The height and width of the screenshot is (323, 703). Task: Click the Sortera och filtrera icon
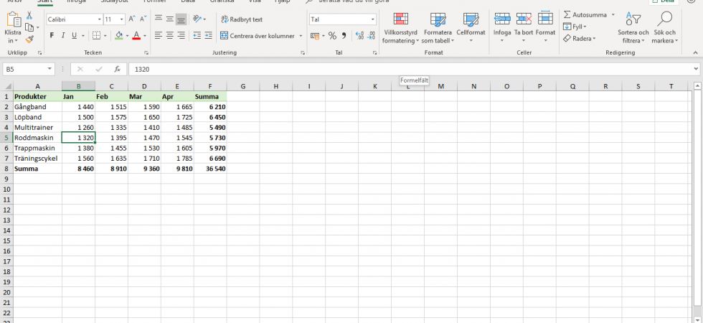click(x=633, y=27)
